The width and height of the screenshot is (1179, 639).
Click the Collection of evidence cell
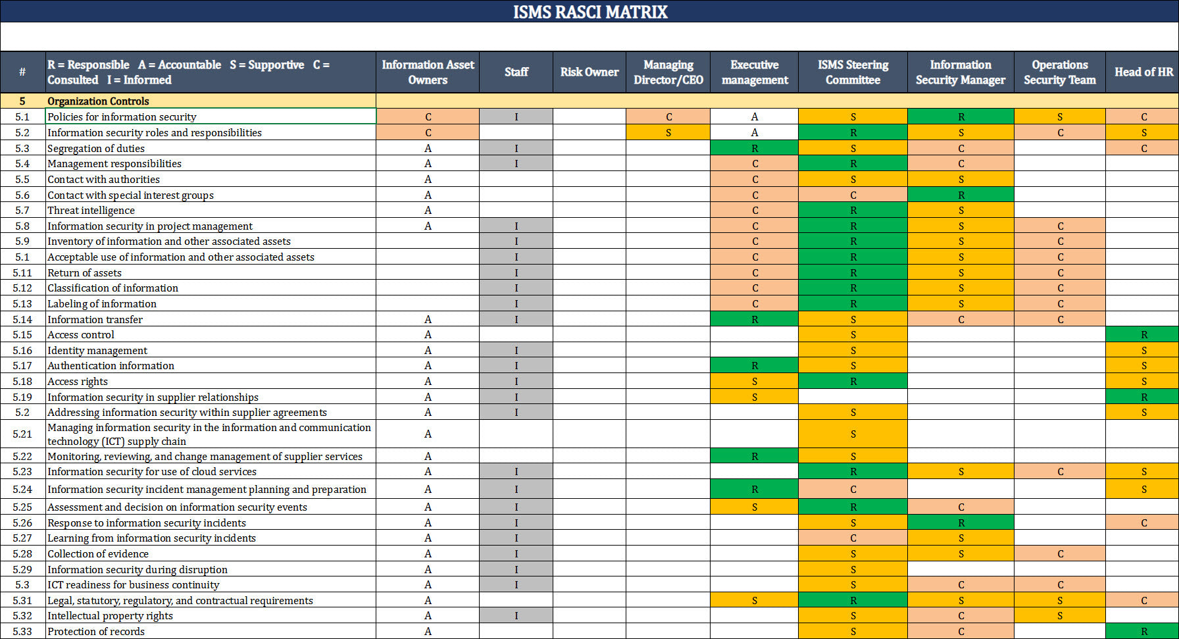coord(211,553)
